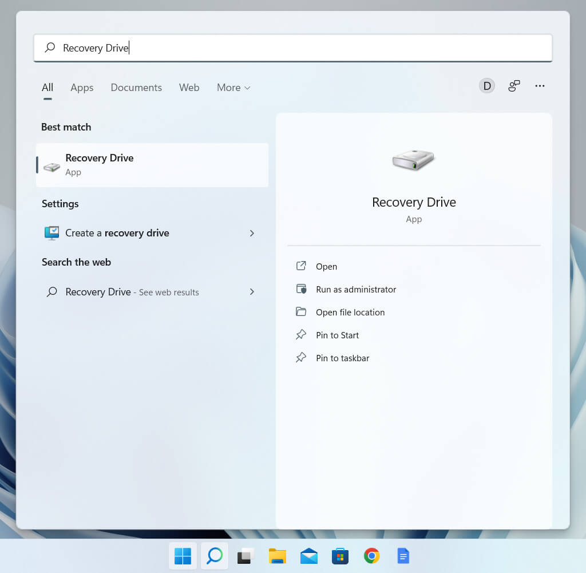Click the search magnifier icon in search box
Screen dimensions: 586x573
pyautogui.click(x=50, y=48)
